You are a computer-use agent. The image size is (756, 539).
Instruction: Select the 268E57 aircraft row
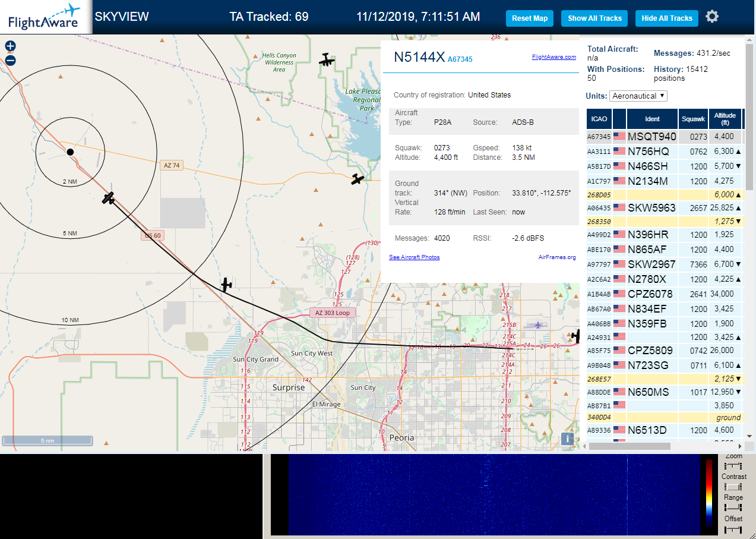pos(665,379)
